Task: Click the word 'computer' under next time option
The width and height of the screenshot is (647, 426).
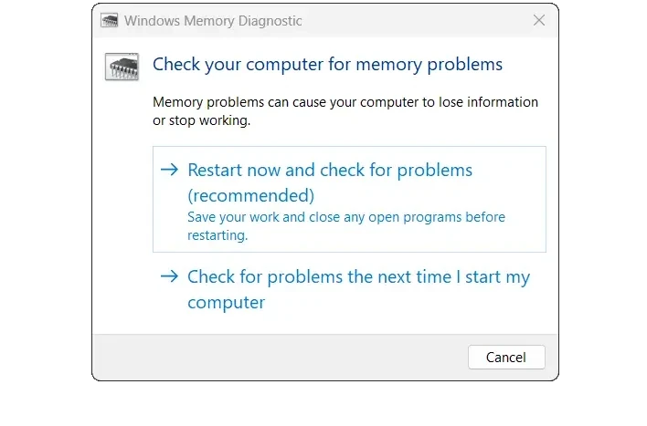Action: [226, 303]
